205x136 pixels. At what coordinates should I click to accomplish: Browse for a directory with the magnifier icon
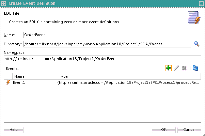[196, 44]
